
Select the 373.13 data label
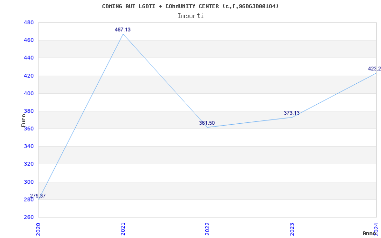click(291, 113)
